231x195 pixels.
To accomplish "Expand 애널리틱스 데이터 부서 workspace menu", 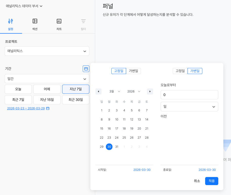I will [24, 6].
